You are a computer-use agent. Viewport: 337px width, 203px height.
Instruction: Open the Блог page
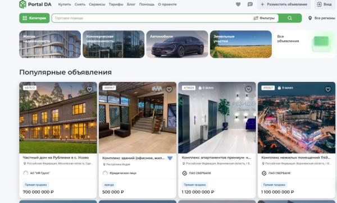pyautogui.click(x=131, y=4)
